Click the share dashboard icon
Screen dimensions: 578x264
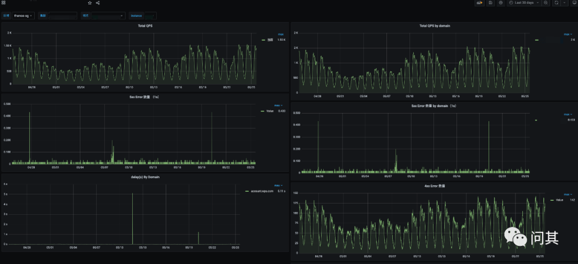[x=98, y=3]
